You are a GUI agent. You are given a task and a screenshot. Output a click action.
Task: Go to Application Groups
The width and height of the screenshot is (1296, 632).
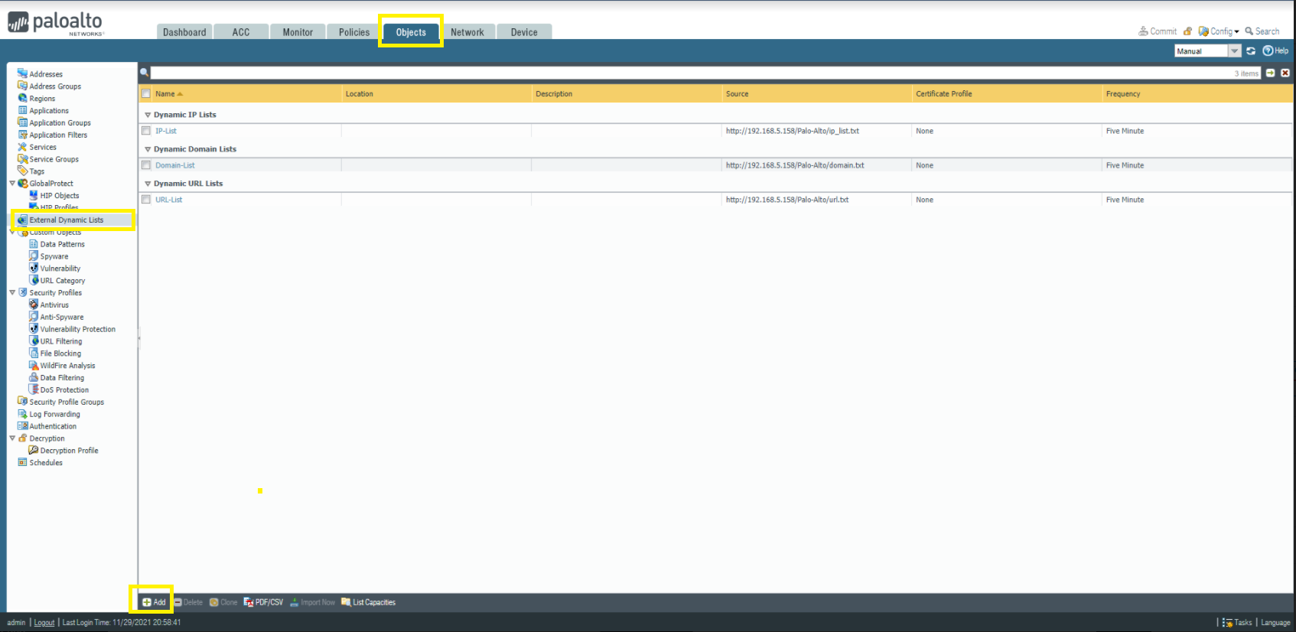point(60,123)
